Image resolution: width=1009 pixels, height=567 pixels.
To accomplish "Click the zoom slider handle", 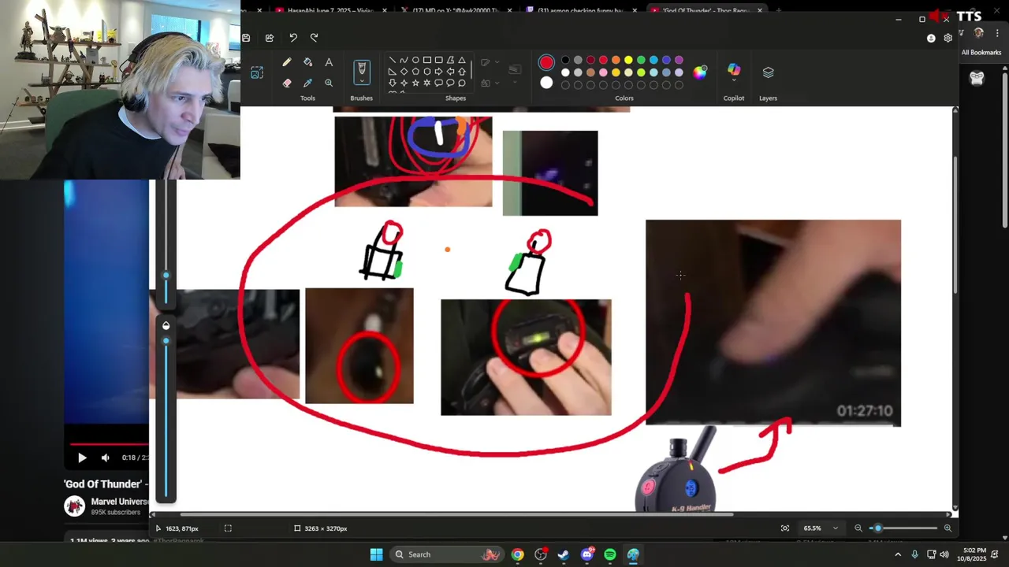I will click(877, 528).
